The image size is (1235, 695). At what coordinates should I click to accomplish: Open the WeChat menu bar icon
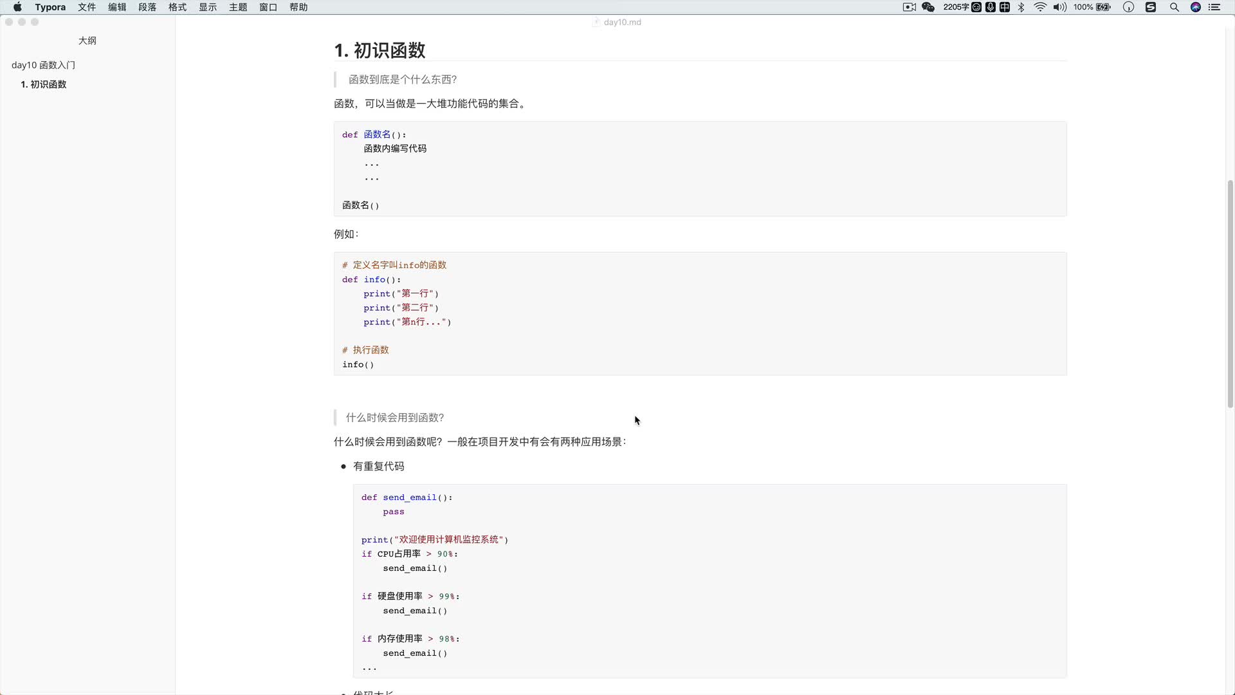[928, 7]
